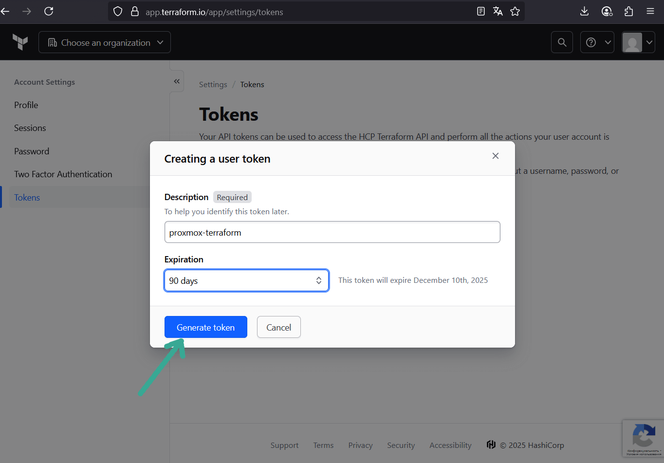Close the Creating a user token dialog
The height and width of the screenshot is (463, 664).
[x=496, y=156]
